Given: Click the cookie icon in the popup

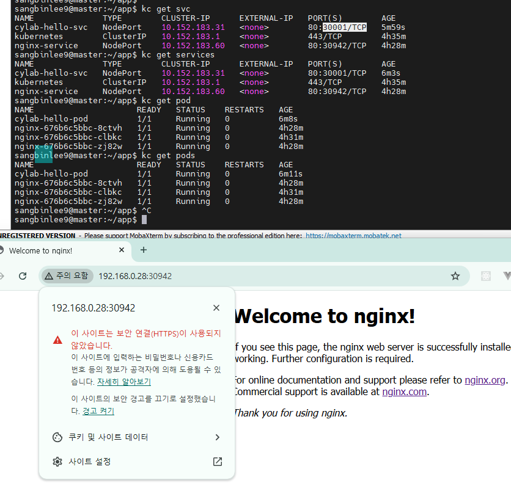Looking at the screenshot, I should click(57, 437).
